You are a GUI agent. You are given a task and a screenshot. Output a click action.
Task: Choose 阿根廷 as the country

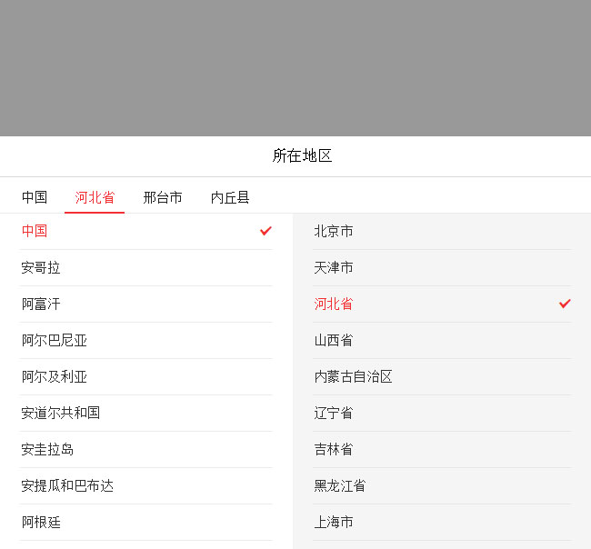(41, 522)
